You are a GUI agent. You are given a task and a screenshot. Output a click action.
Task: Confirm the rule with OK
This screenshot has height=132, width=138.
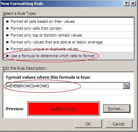[88, 124]
